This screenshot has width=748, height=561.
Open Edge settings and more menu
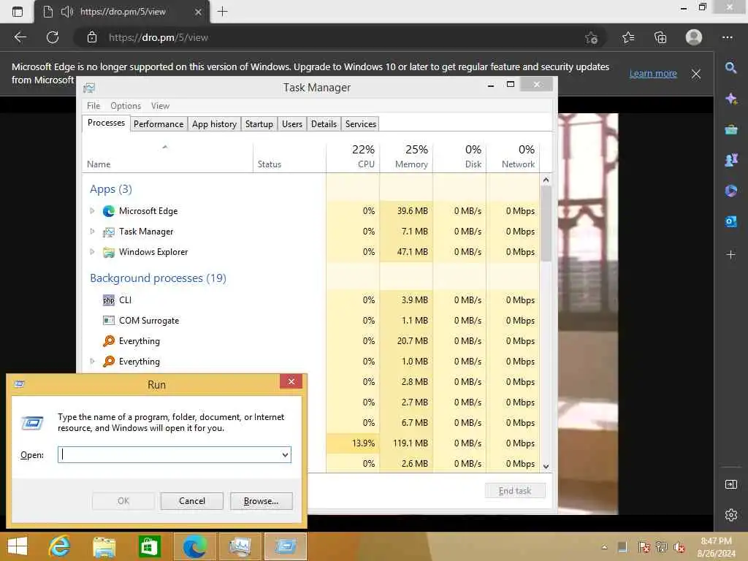tap(727, 37)
